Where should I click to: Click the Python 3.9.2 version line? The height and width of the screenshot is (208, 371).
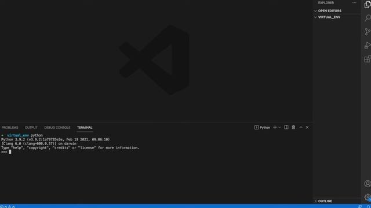(56, 139)
